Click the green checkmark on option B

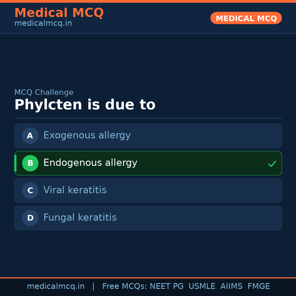click(x=272, y=164)
